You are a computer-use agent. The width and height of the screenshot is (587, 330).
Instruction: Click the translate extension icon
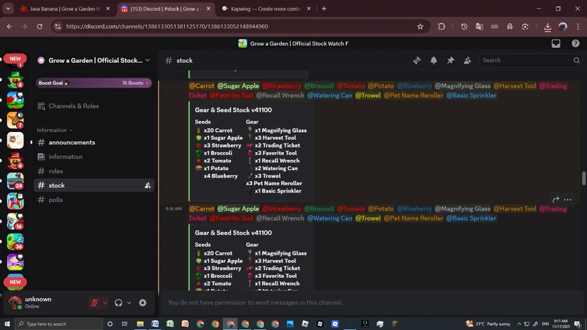[x=479, y=26]
